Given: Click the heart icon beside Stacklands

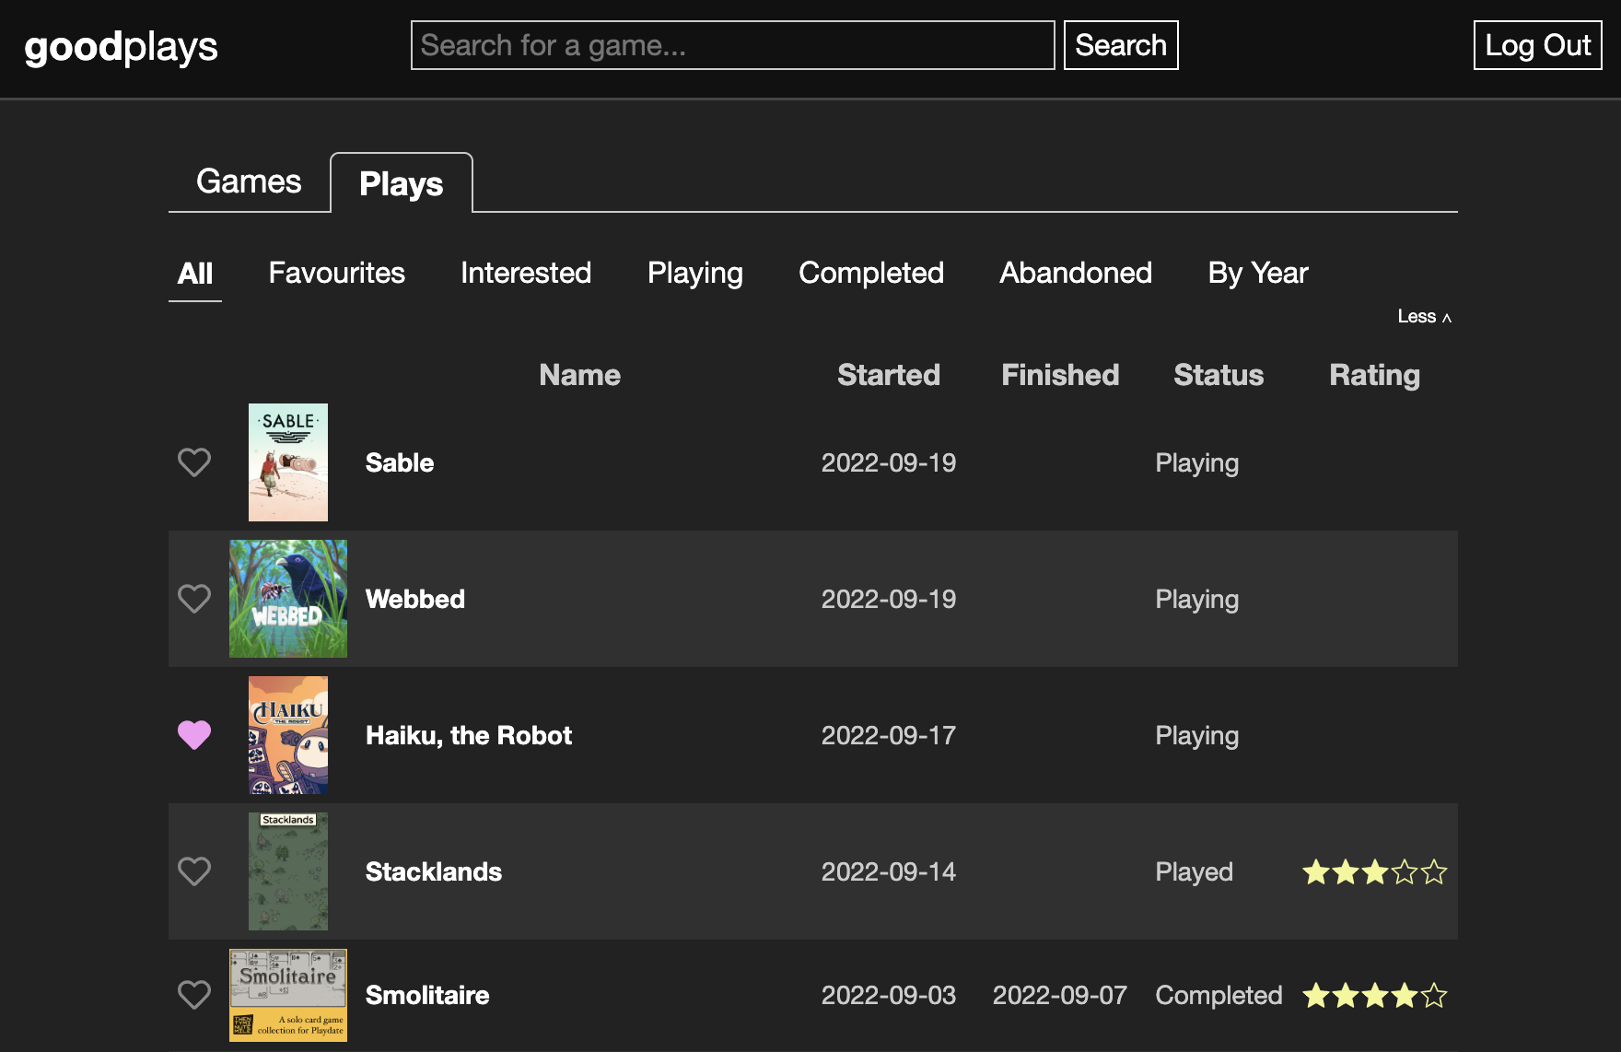Looking at the screenshot, I should 194,871.
